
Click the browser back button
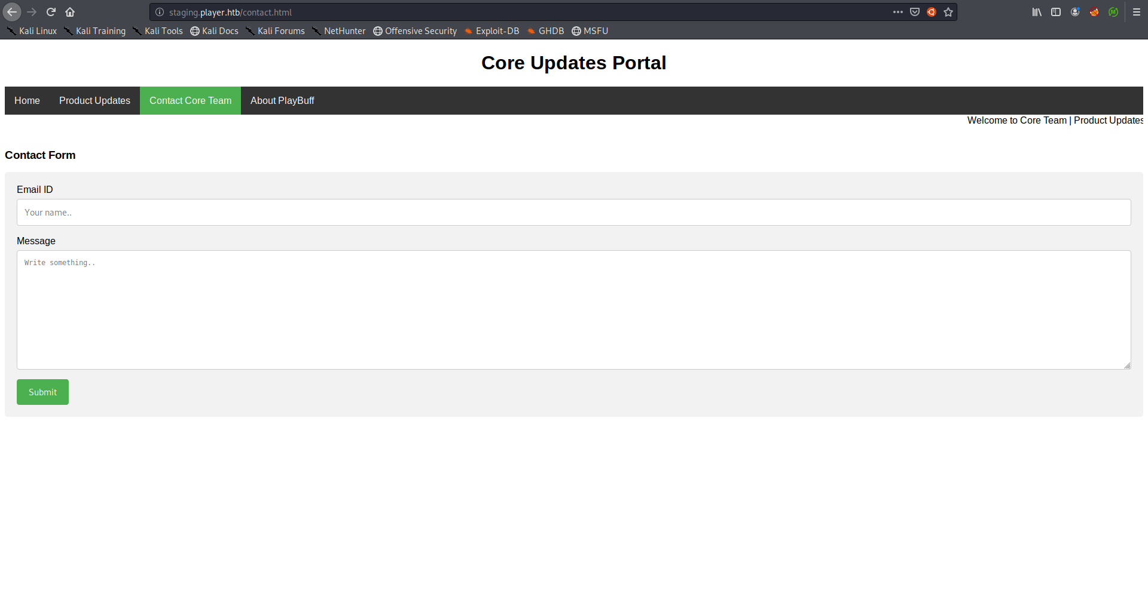12,12
